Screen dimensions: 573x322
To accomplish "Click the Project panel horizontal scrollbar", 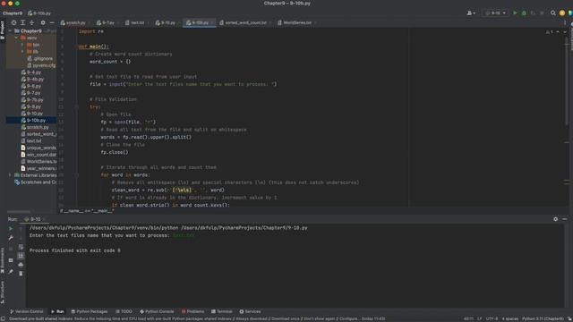I will pyautogui.click(x=18, y=211).
